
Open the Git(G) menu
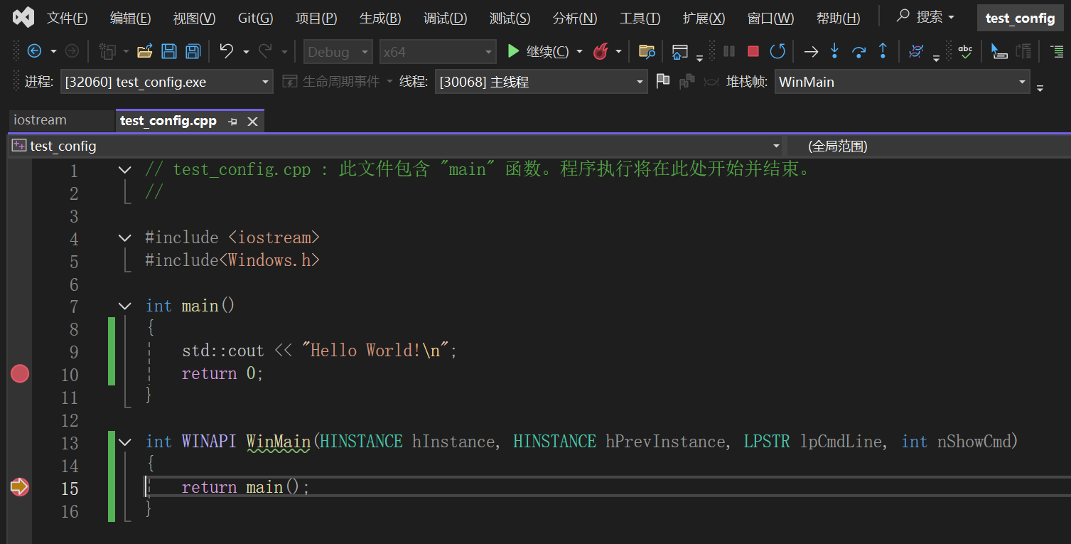256,18
